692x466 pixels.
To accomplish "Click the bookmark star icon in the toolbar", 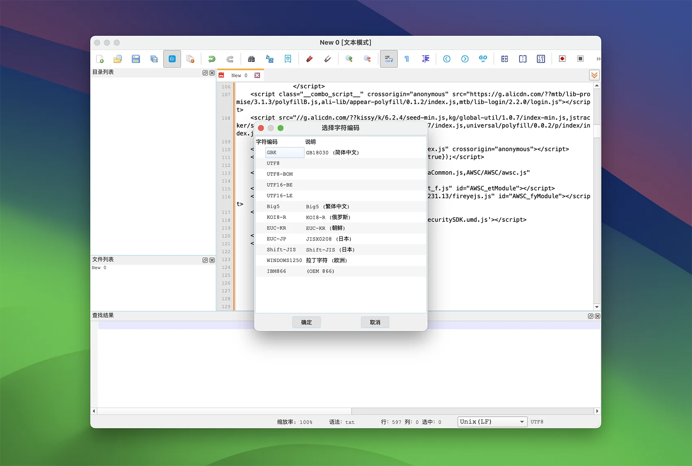I will pyautogui.click(x=288, y=59).
